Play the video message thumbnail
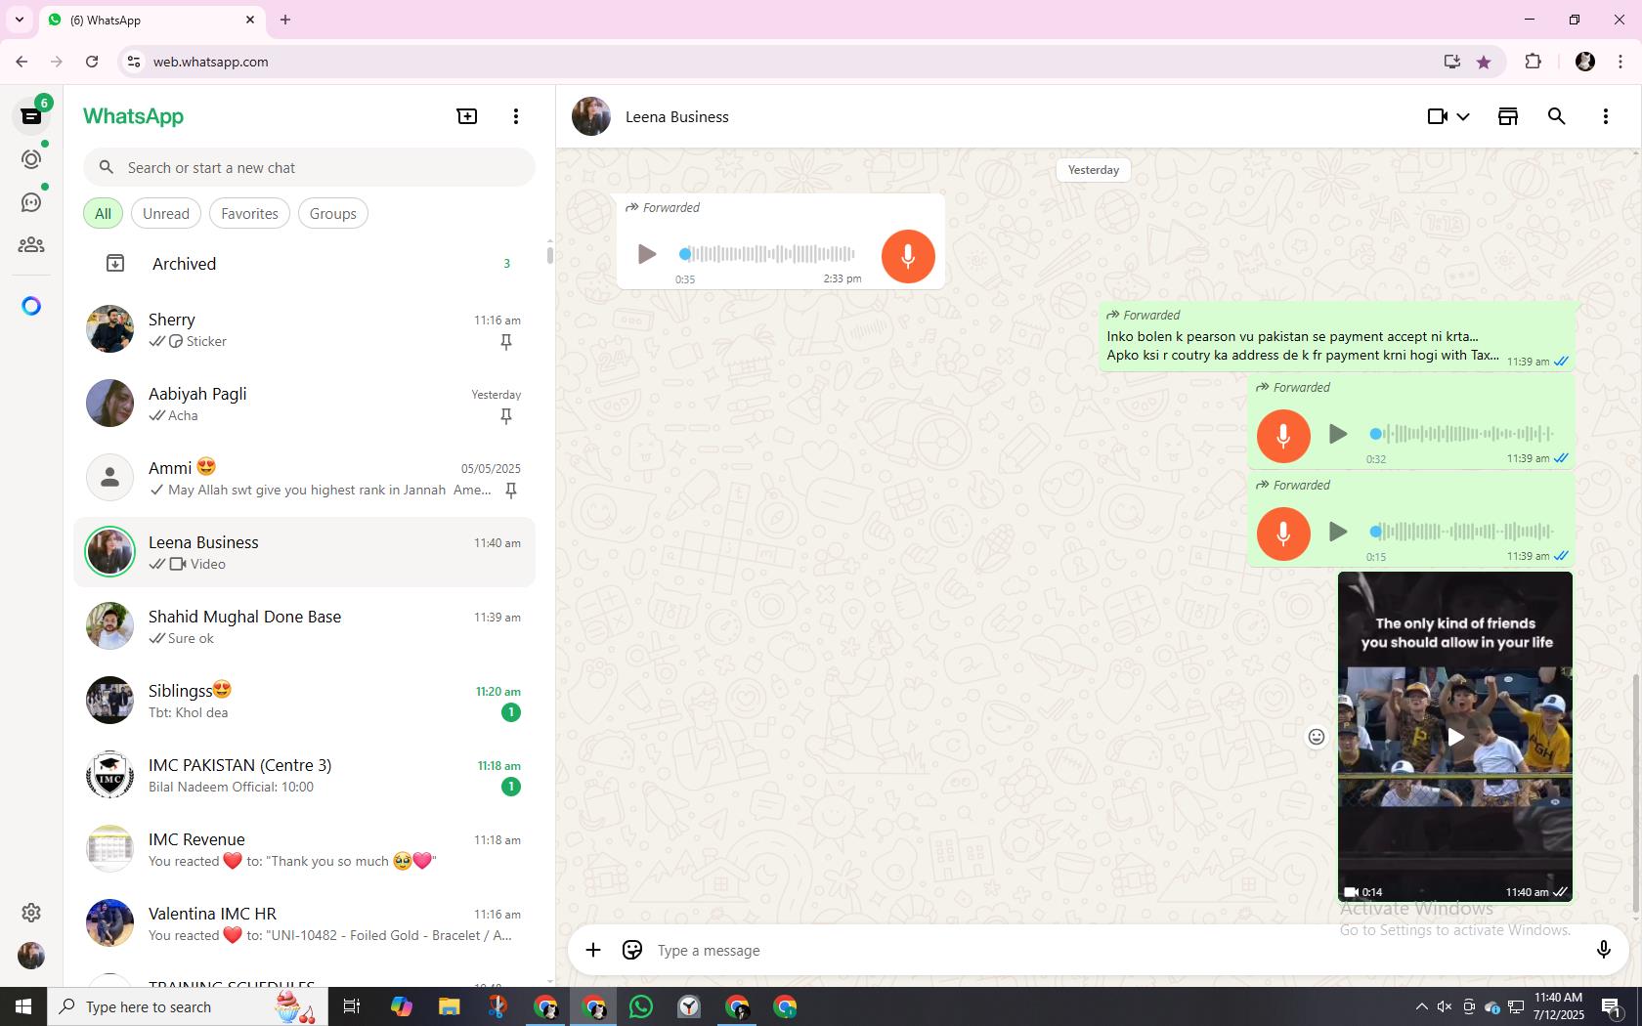Screen dimensions: 1642x1026 (x=1455, y=737)
